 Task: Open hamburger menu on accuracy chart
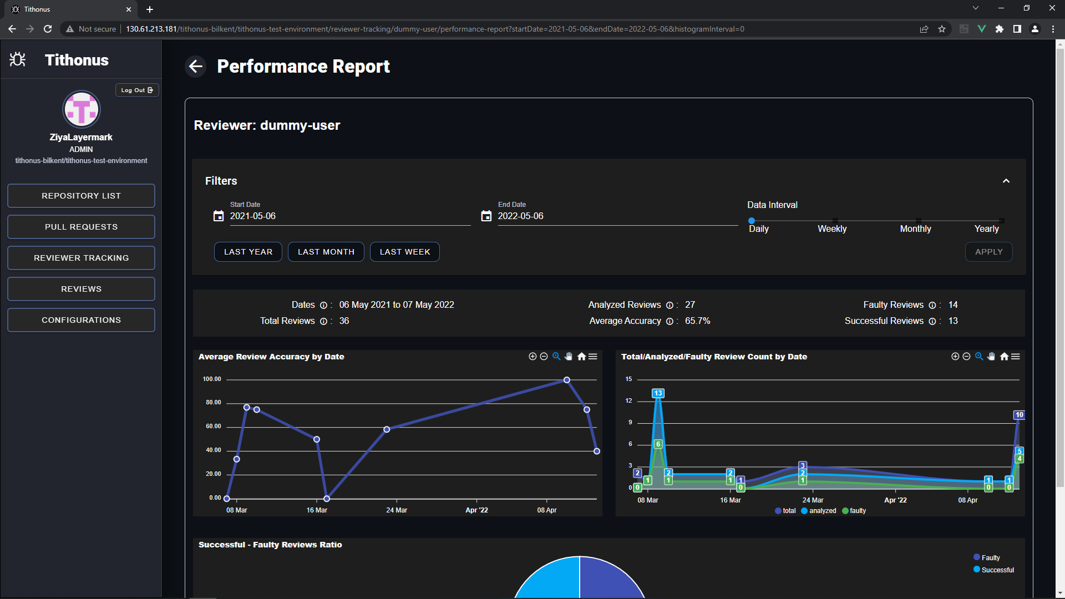pyautogui.click(x=593, y=357)
